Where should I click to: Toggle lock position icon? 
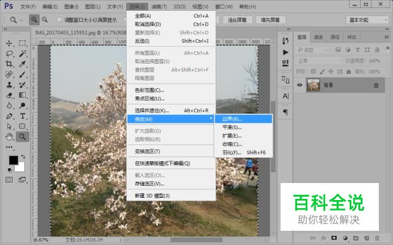click(x=331, y=72)
